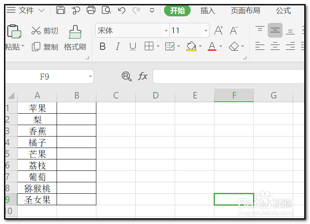Screen dimensions: 310x224
Task: Select cell containing 葡萄
Action: tap(37, 177)
